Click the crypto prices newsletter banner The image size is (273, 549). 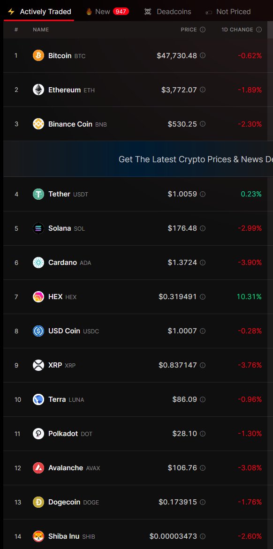[x=138, y=159]
